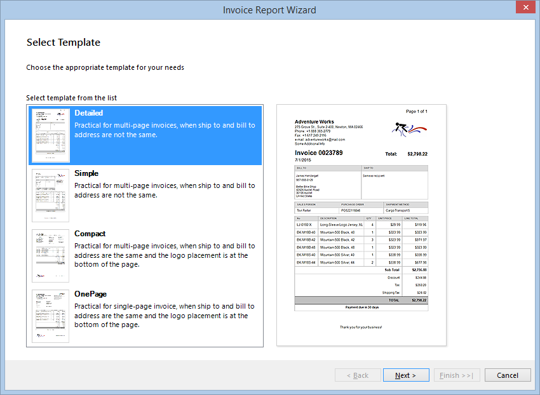Click the Finish button
The width and height of the screenshot is (540, 395).
point(457,375)
